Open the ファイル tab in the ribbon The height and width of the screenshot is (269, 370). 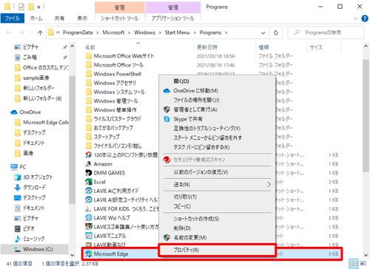tap(13, 18)
